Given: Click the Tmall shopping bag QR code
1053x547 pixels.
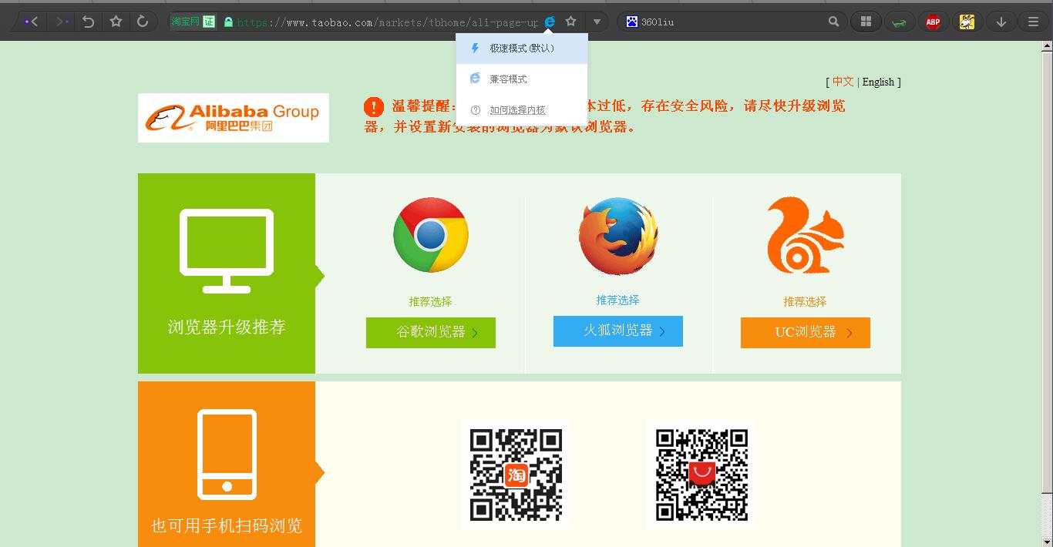Looking at the screenshot, I should click(x=701, y=475).
